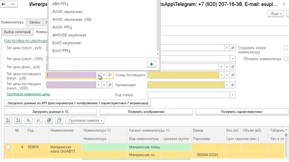Open the Групповая пометка dropdown
The image size is (289, 162).
pyautogui.click(x=85, y=121)
